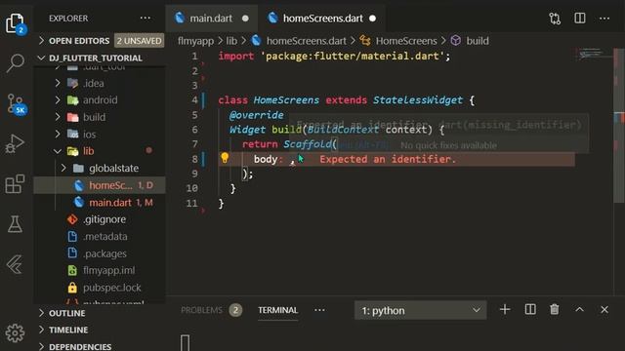Click the Problems count badge 2
This screenshot has height=351, width=625.
coord(235,310)
